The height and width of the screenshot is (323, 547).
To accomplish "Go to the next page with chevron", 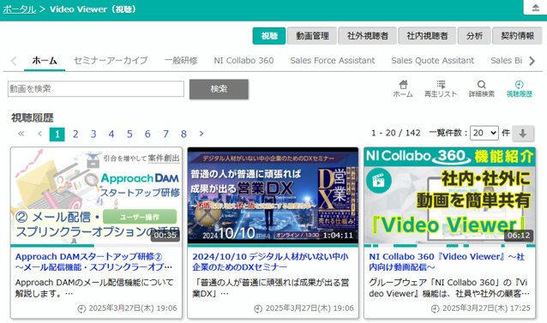I will tap(201, 134).
